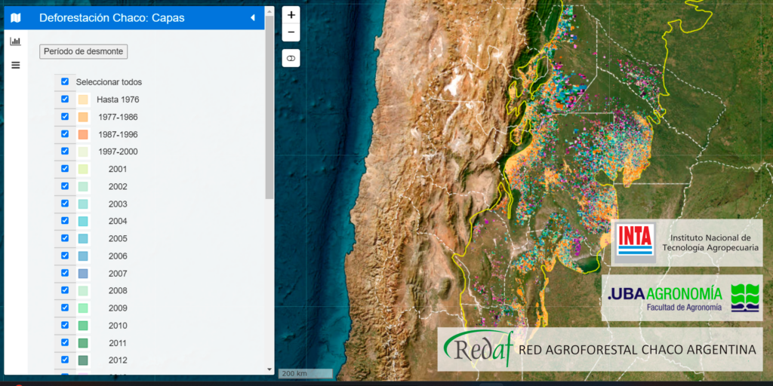Uncheck the 1977-1986 layer checkbox
This screenshot has height=386, width=773.
pos(65,117)
